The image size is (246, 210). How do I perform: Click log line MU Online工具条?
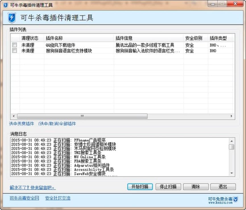(58, 157)
